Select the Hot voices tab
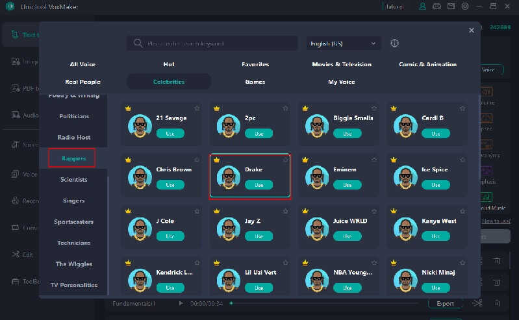 click(169, 64)
